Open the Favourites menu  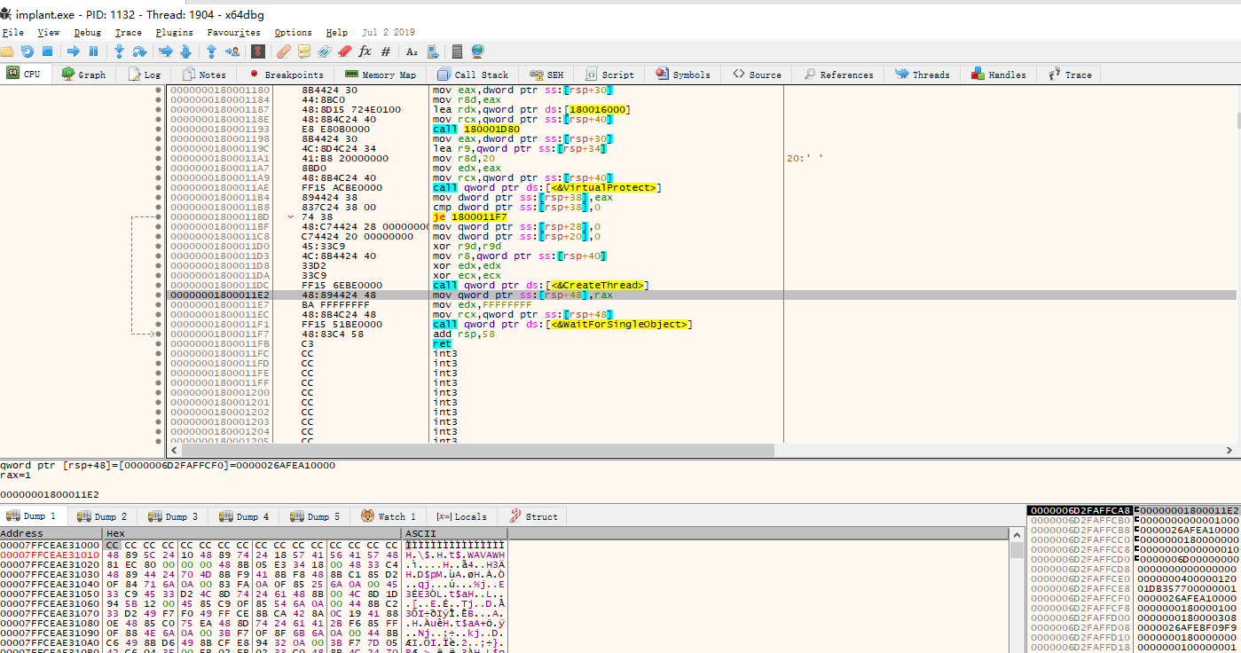pos(233,33)
